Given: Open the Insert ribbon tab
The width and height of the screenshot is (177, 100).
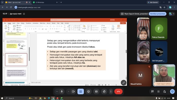Looking at the screenshot, I should pyautogui.click(x=14, y=23).
